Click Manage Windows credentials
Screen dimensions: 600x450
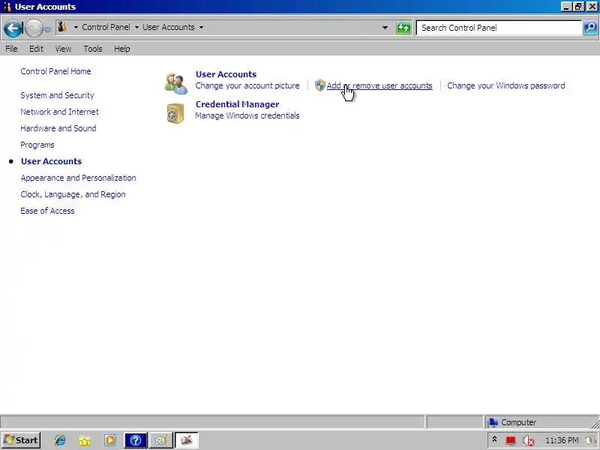(247, 115)
